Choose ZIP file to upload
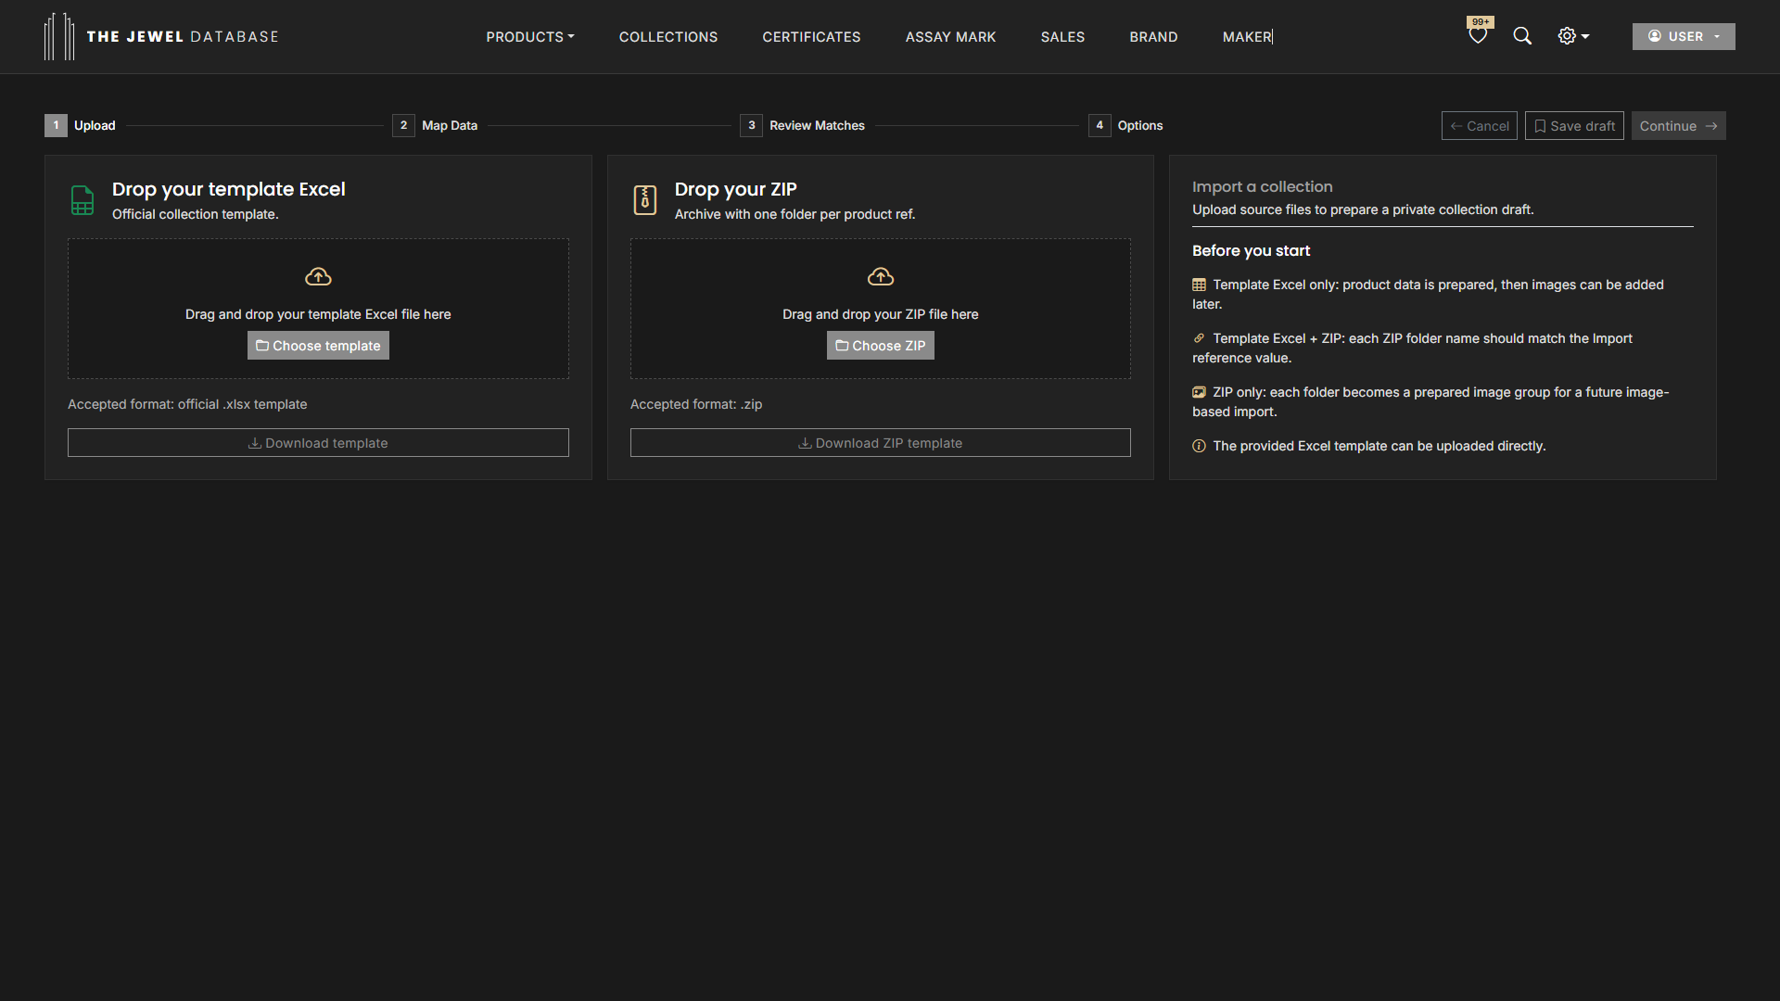This screenshot has width=1780, height=1001. pyautogui.click(x=881, y=346)
